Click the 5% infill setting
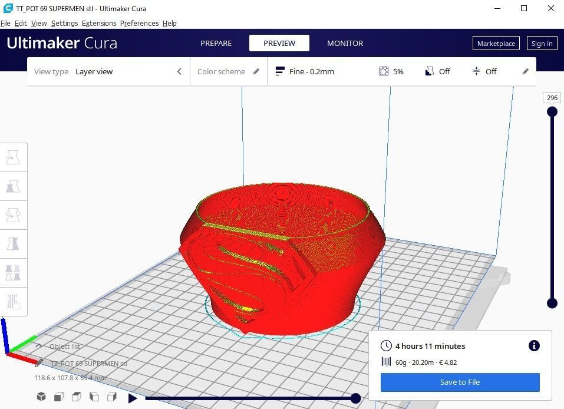Screen dimensions: 564x409 (x=391, y=71)
